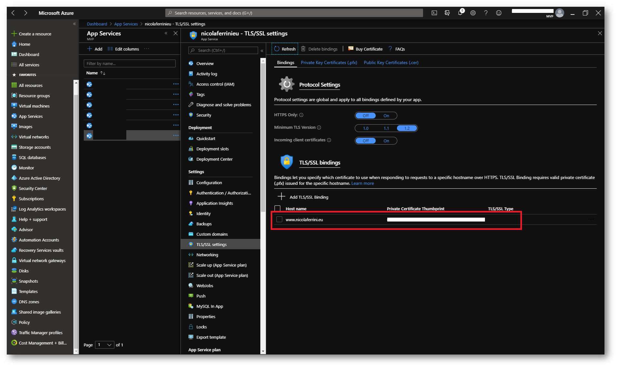
Task: Open options for the www.nicolaferrini.eu binding
Action: click(x=591, y=219)
